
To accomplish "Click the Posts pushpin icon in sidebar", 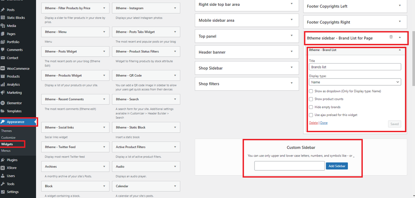I will [x=3, y=10].
